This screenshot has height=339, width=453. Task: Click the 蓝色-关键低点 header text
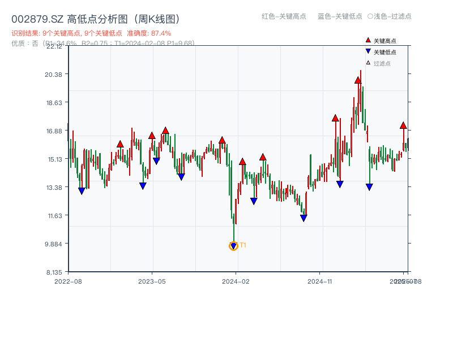pos(340,16)
